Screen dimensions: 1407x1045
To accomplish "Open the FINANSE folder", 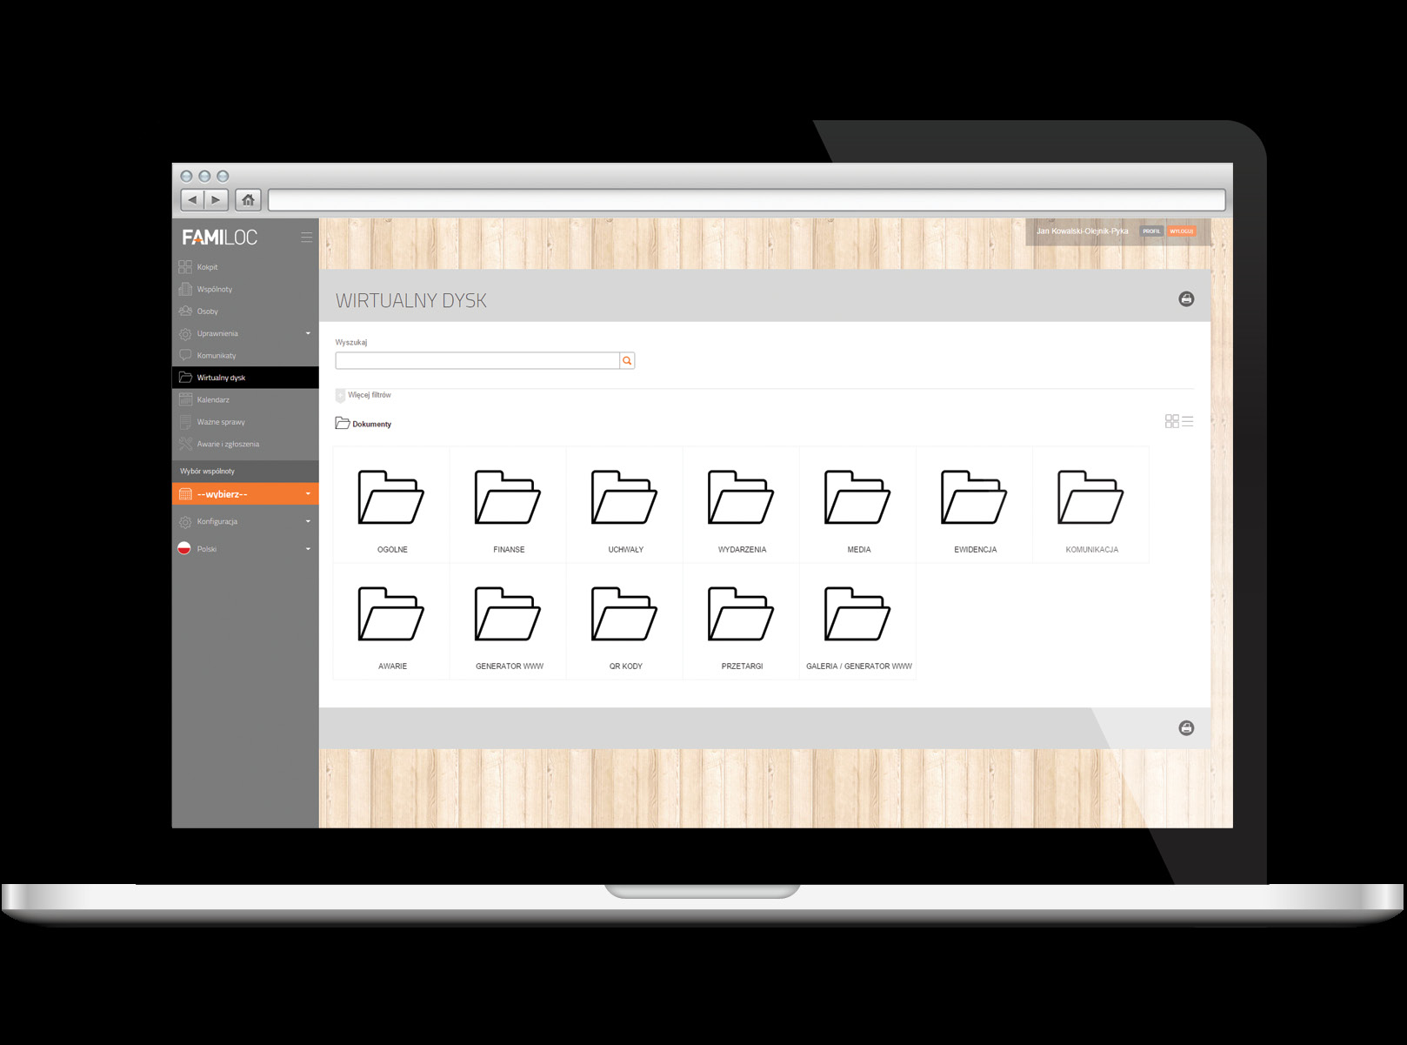I will (508, 505).
